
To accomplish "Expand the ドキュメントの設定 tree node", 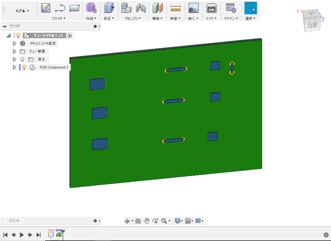I will (x=15, y=43).
